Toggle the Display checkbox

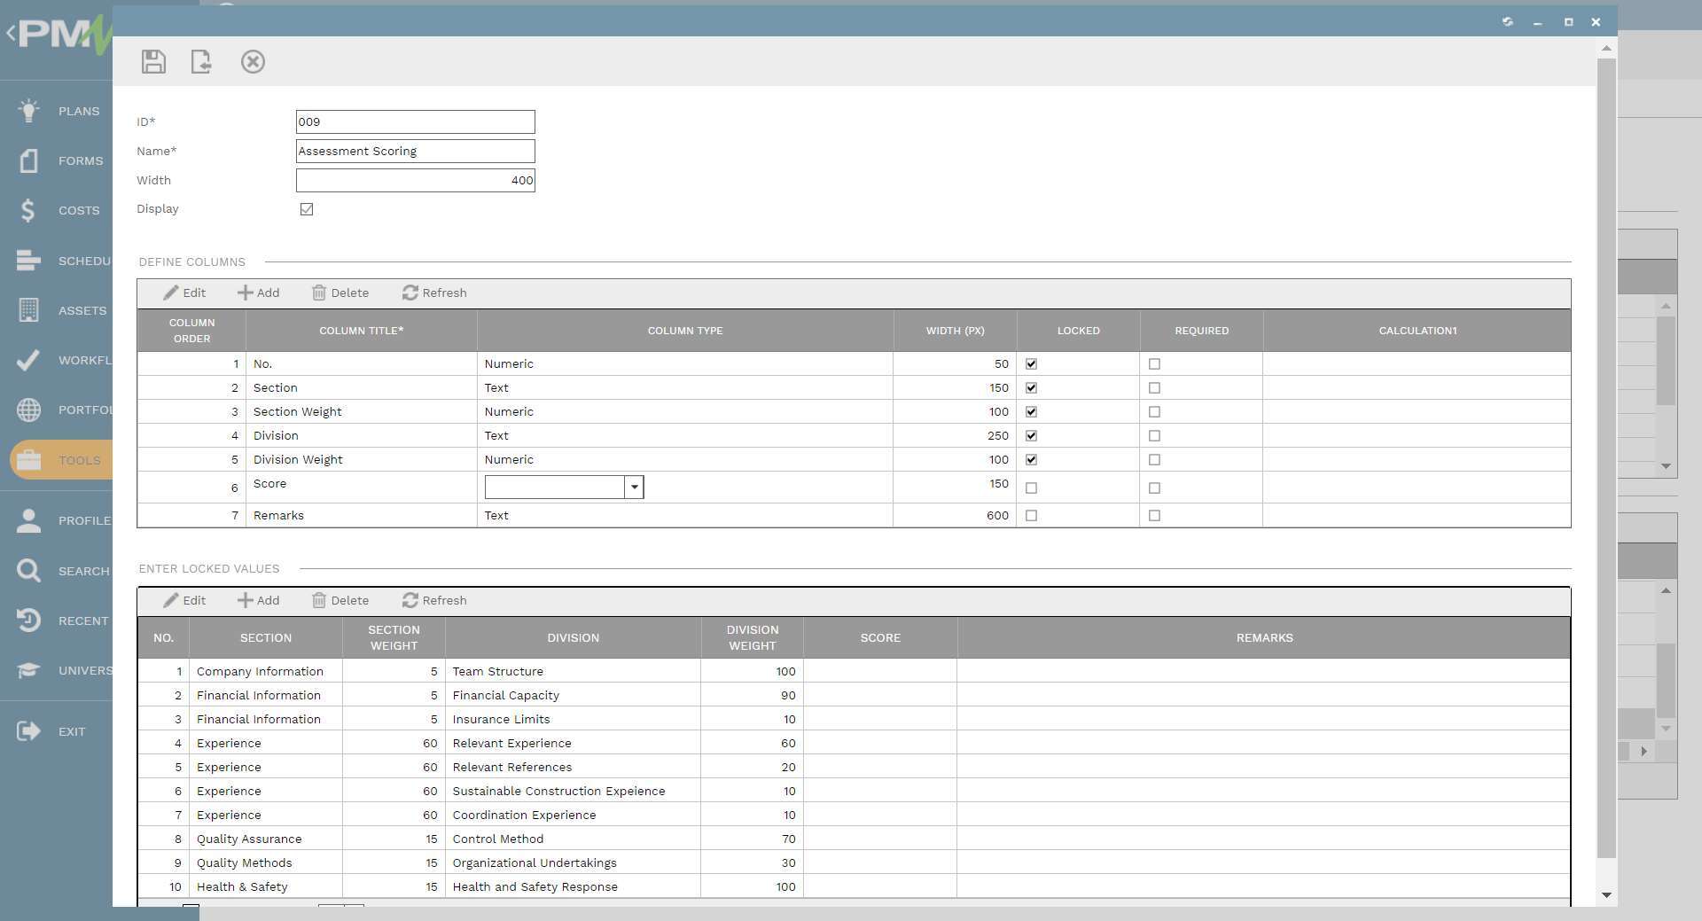(x=307, y=209)
